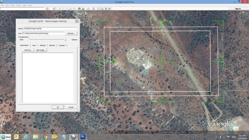Click the overlay Name input field
This screenshot has height=140, width=249.
click(x=50, y=28)
